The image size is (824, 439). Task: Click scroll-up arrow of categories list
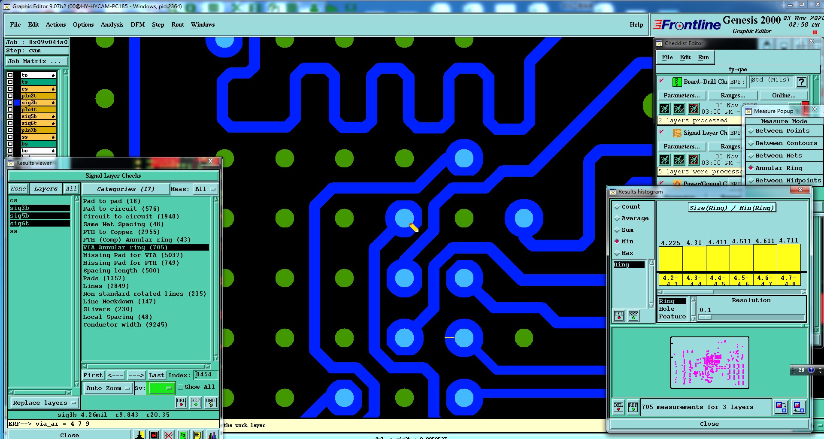click(215, 199)
